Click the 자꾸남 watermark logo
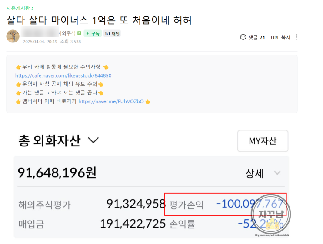The height and width of the screenshot is (244, 323). (x=273, y=215)
